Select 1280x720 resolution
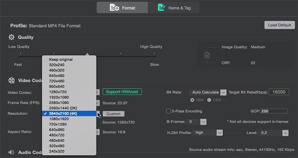The image size is (298, 158). pyautogui.click(x=69, y=92)
